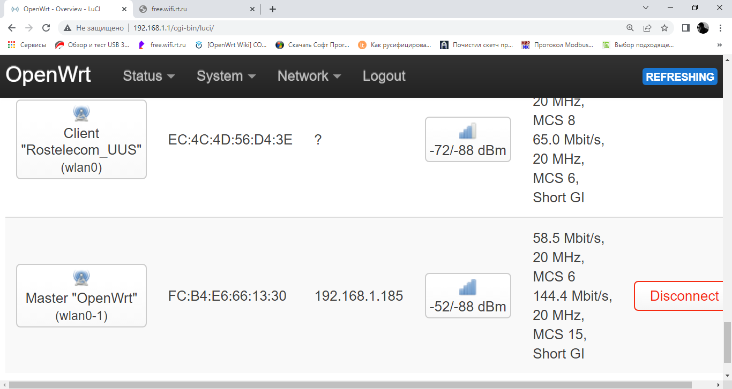Open the Chrome profile avatar
The image size is (732, 389).
[703, 28]
